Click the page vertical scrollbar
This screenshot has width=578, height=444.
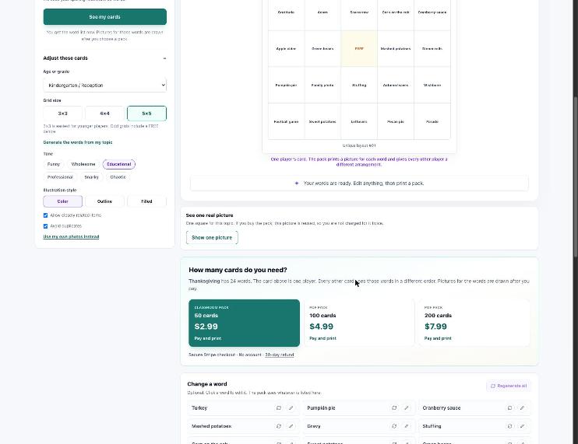(576, 177)
